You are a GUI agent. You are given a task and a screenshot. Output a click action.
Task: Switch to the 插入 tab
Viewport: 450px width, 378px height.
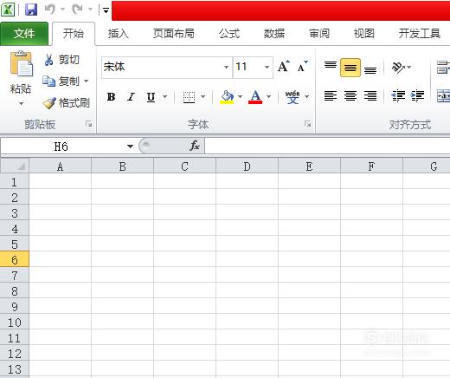pos(118,34)
